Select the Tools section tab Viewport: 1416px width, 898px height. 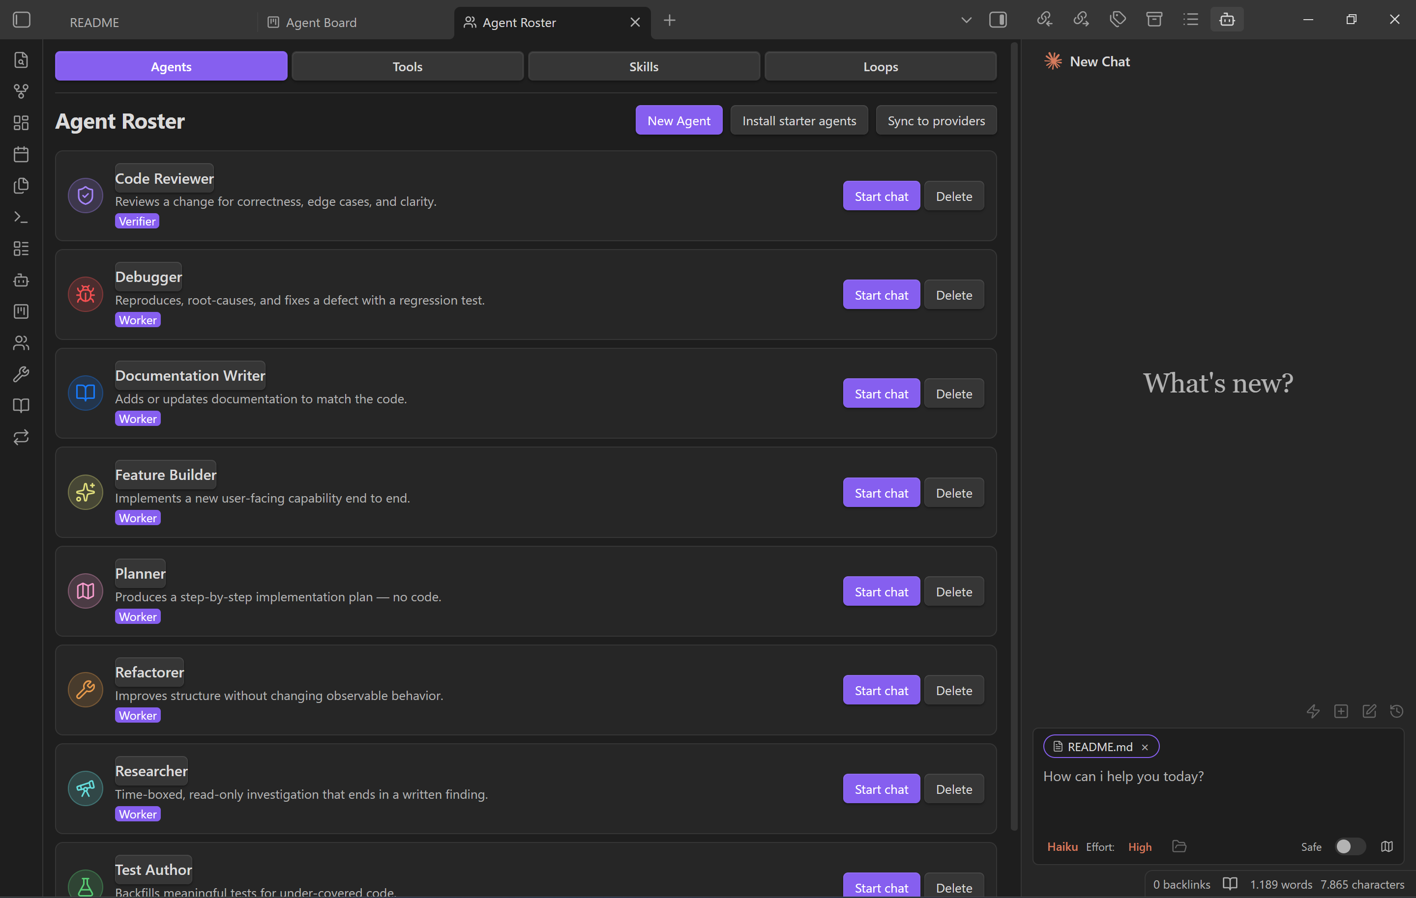[408, 66]
